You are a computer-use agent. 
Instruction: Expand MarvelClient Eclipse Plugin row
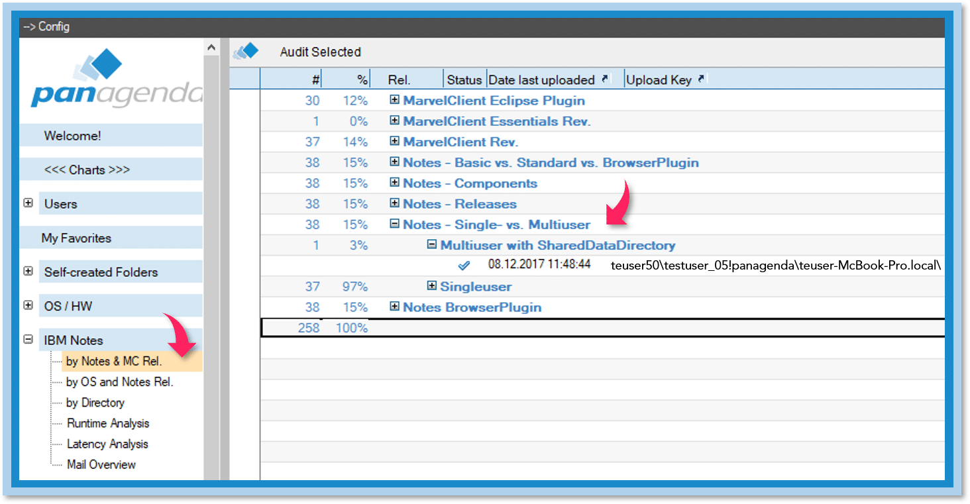click(x=394, y=100)
